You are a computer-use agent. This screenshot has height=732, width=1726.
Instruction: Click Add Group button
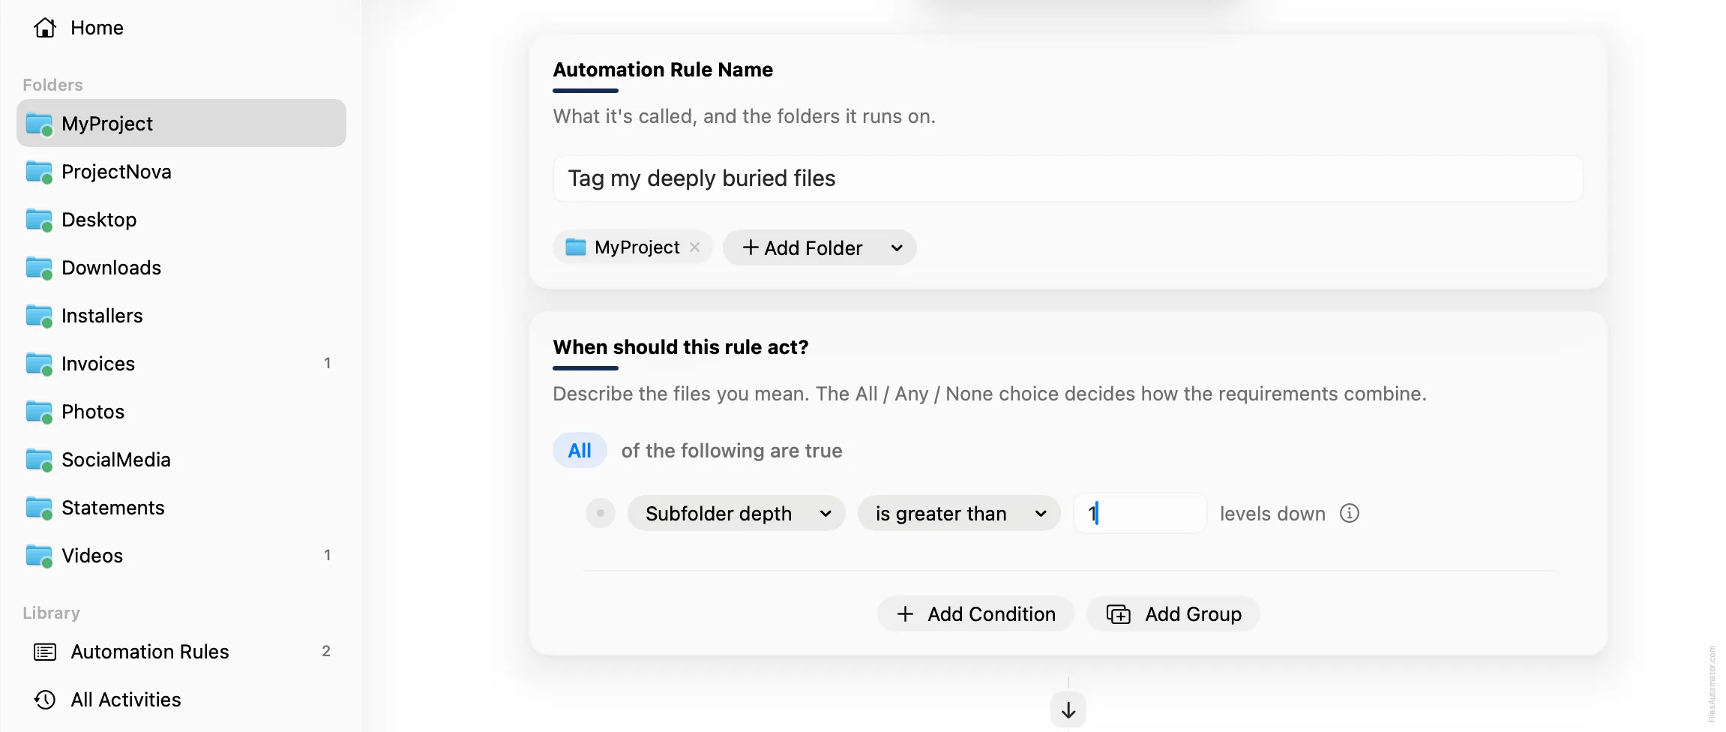(1173, 614)
